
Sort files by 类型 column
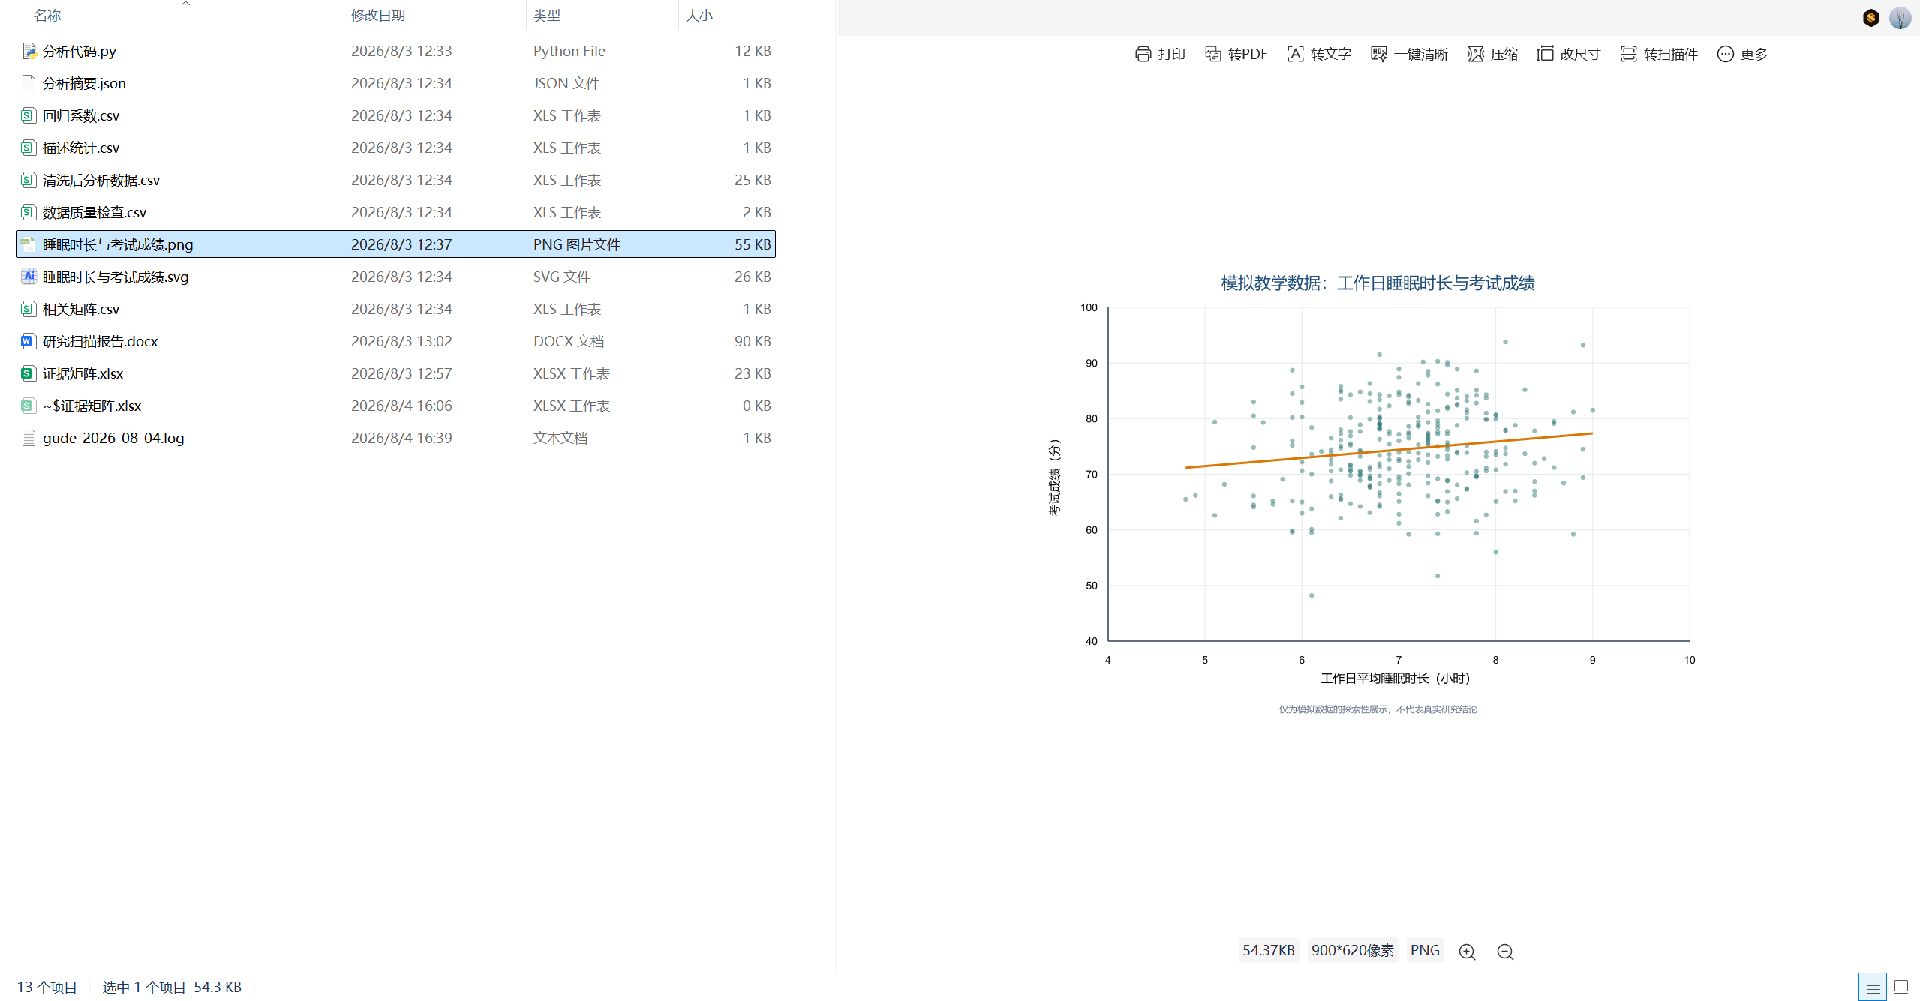coord(547,15)
